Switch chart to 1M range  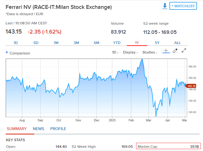pyautogui.click(x=56, y=43)
